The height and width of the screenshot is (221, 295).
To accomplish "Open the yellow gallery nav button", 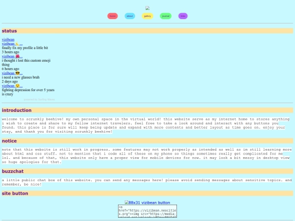I will point(147,16).
